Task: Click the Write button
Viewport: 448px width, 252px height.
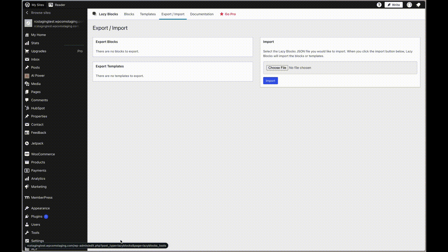Action: pos(393,5)
